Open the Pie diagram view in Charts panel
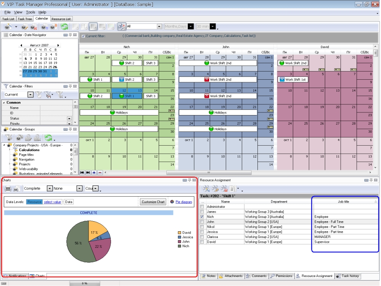 coord(184,201)
